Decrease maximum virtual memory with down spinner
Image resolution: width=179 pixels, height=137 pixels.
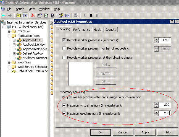pos(156,106)
